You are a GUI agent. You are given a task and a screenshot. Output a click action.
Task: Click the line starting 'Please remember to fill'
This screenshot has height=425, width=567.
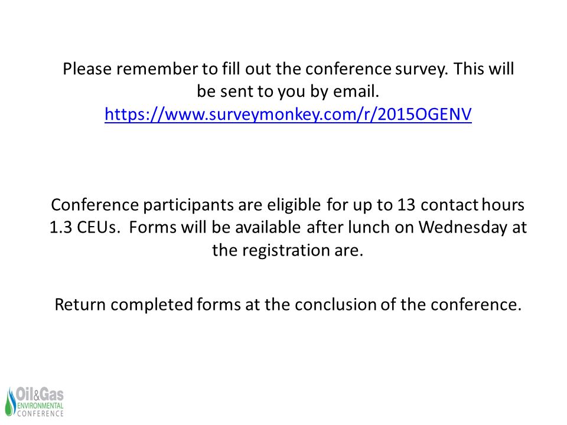click(288, 68)
